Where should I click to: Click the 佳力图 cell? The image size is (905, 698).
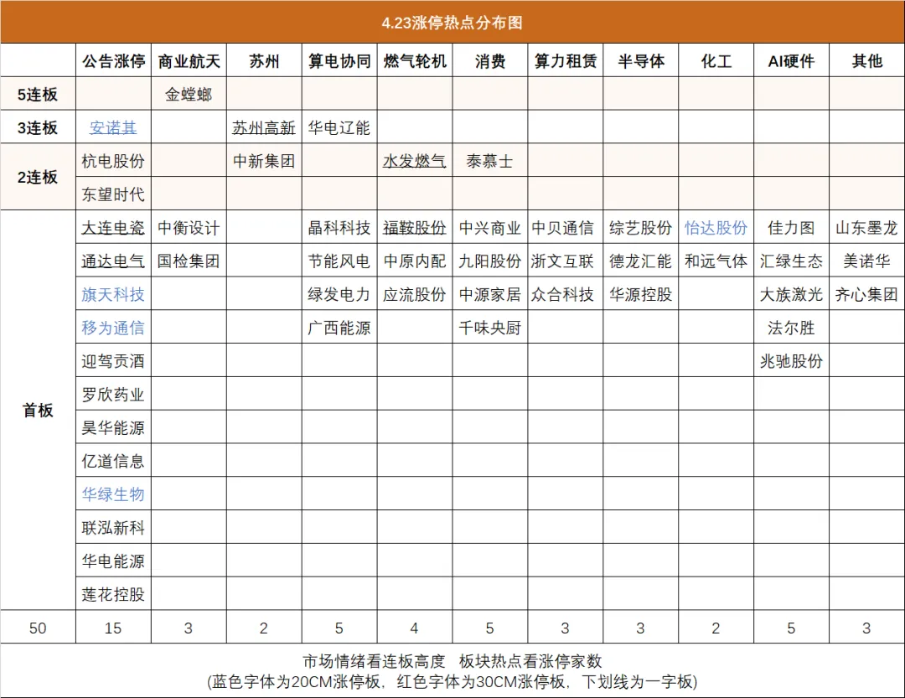791,228
